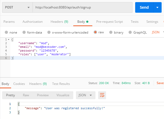Switch to the Tests tab
This screenshot has width=164, height=119.
click(x=134, y=22)
